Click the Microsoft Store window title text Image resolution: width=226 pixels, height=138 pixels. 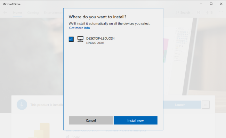[x=11, y=4]
